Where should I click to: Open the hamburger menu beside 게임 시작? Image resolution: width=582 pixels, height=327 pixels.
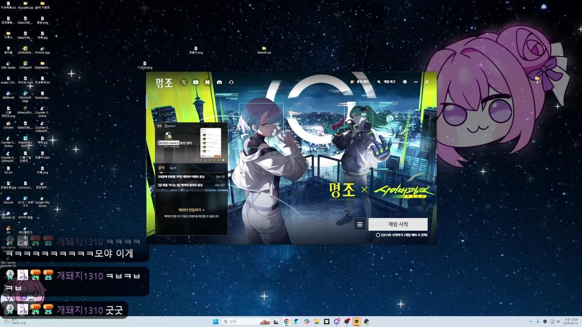(360, 224)
